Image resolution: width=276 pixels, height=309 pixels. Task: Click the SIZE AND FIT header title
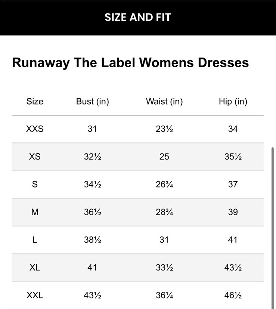(138, 17)
